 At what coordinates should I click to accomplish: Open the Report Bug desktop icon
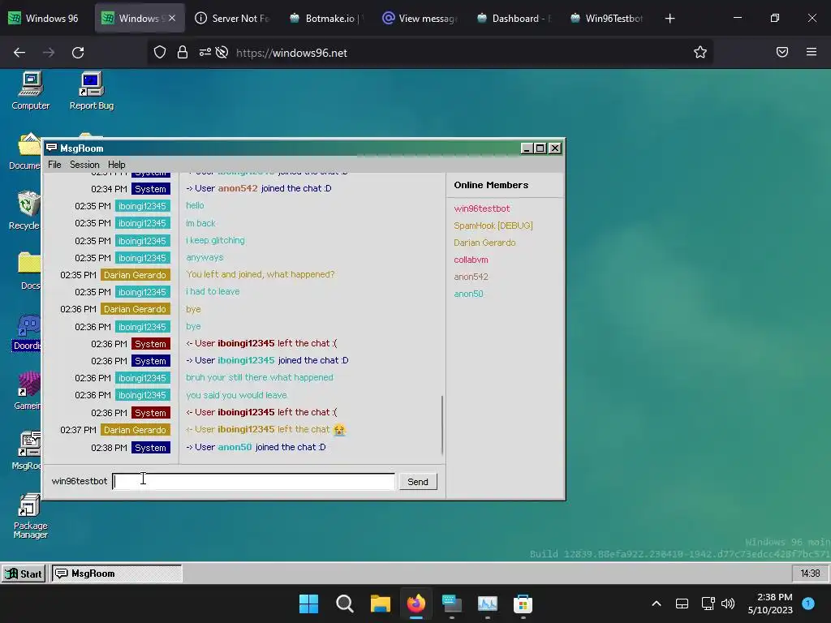[91, 91]
